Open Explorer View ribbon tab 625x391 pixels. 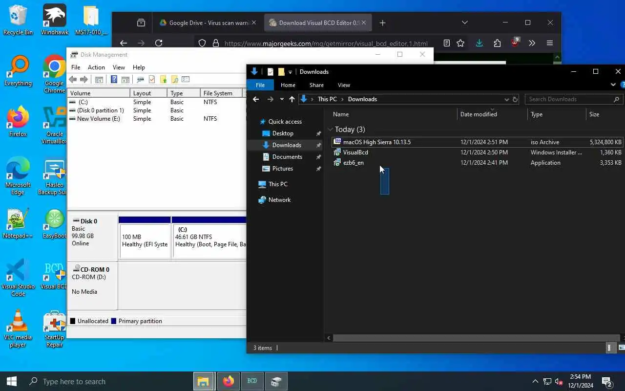[x=344, y=85]
